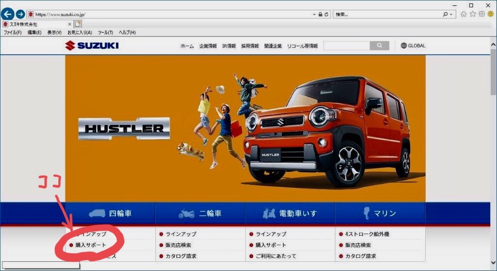
Task: Open the 二輪車 category tab
Action: (200, 213)
